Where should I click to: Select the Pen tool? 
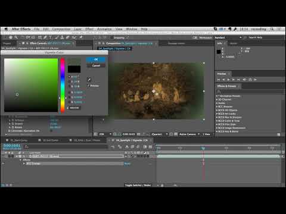tap(45, 37)
